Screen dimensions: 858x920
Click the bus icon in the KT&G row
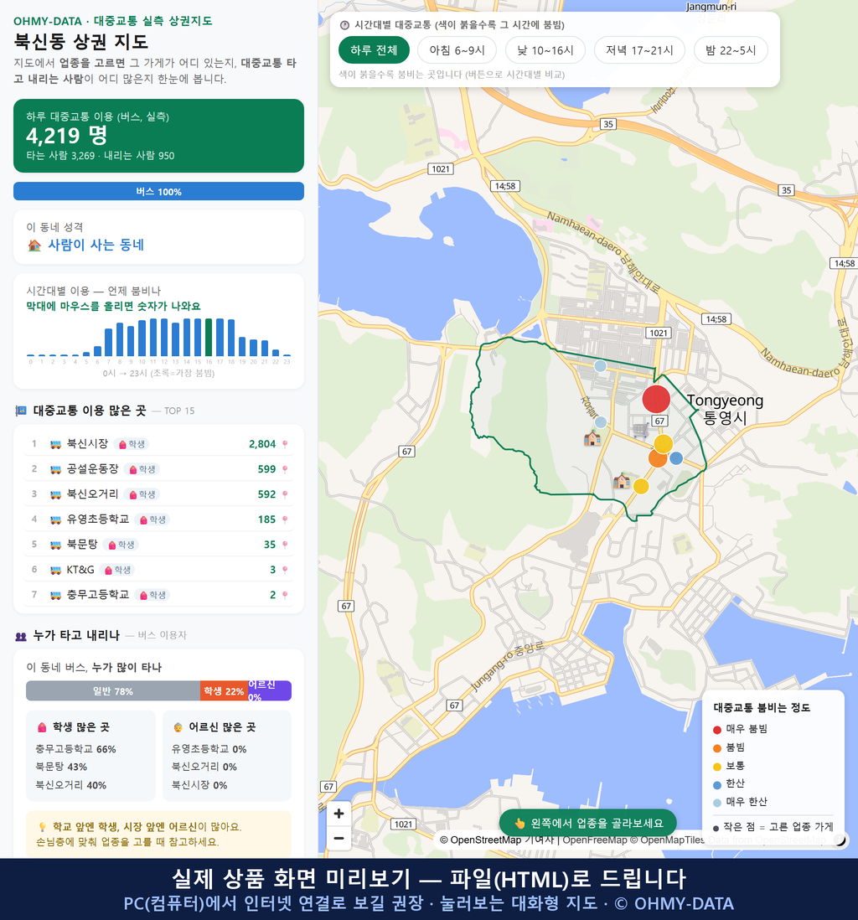pyautogui.click(x=56, y=571)
